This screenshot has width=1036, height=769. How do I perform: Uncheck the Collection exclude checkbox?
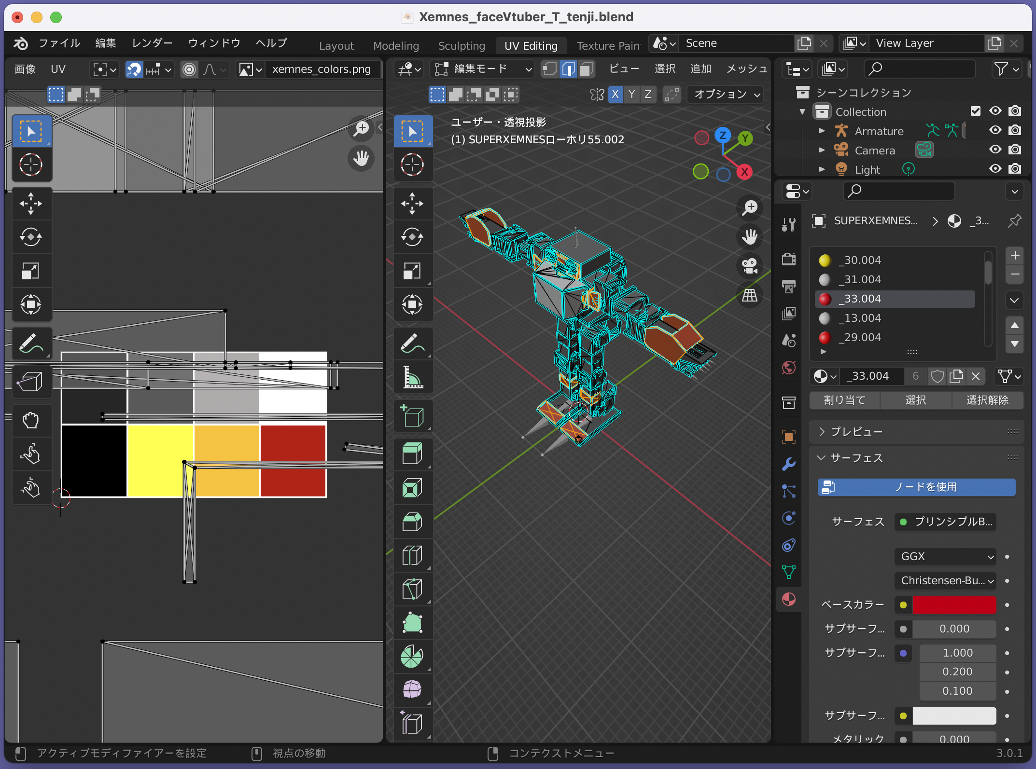976,111
